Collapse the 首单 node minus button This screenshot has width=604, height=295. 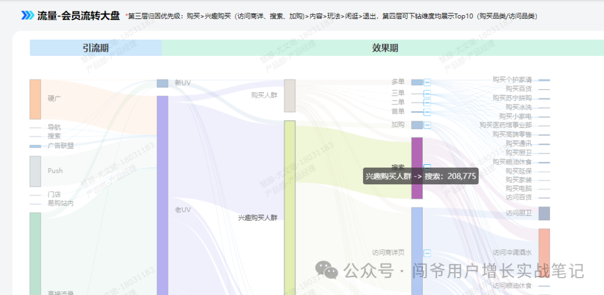pyautogui.click(x=427, y=112)
